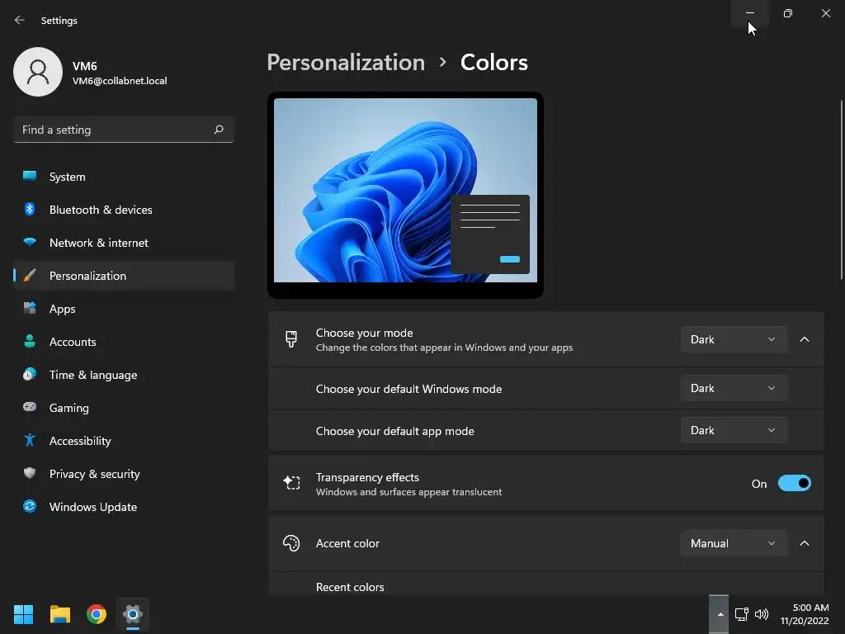Click the Personalization paintbrush icon
The height and width of the screenshot is (634, 845).
pyautogui.click(x=30, y=276)
